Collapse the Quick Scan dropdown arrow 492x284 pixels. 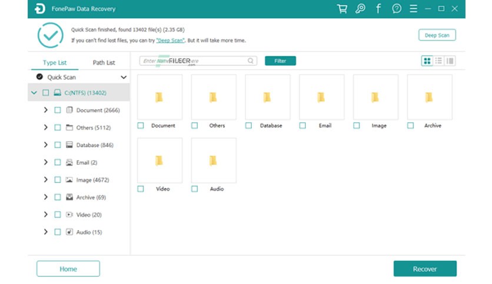click(x=124, y=77)
